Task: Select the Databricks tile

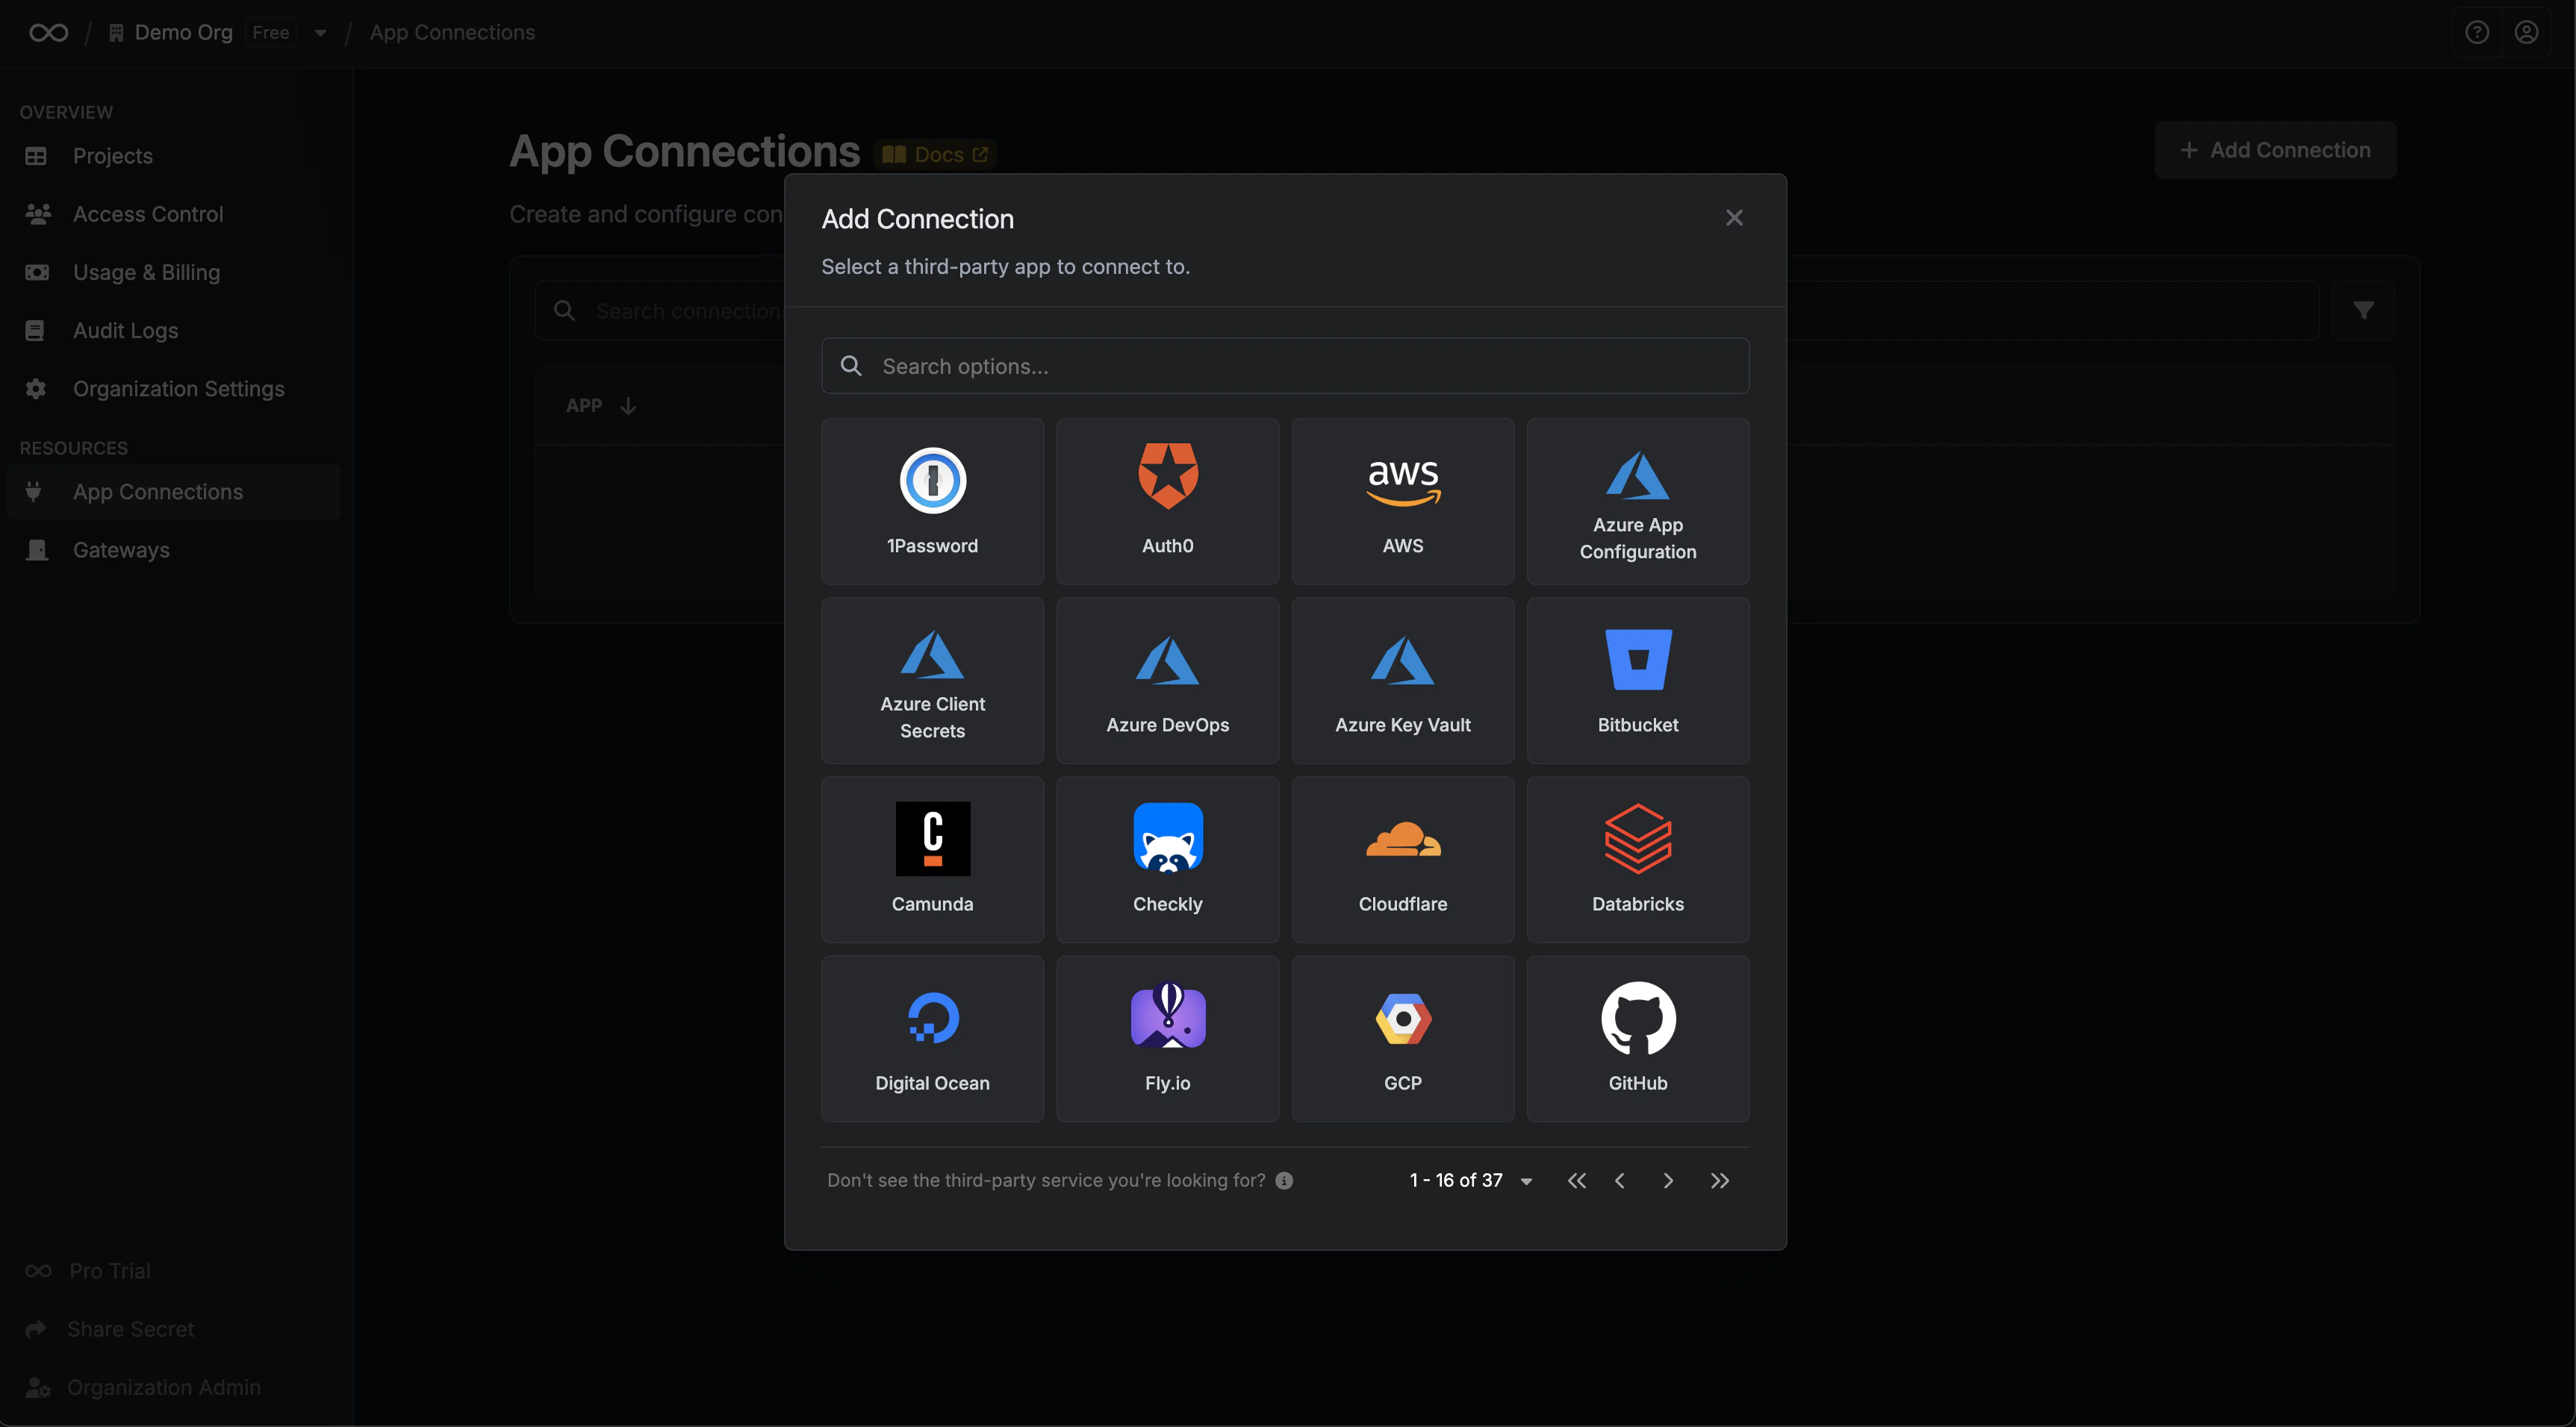Action: click(1637, 859)
